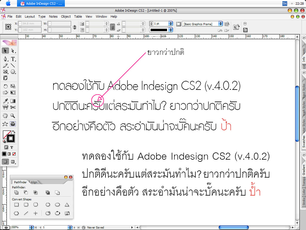
Task: Open the Info side panel tab
Action: tap(304, 60)
